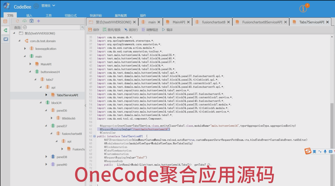Image resolution: width=335 pixels, height=186 pixels.
Task: Collapse the com.ds.test.domain node
Action: [x=20, y=41]
